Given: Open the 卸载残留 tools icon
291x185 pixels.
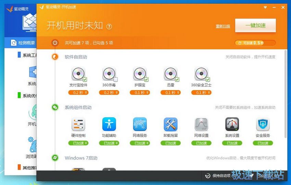Looking at the screenshot, I should (x=170, y=124).
